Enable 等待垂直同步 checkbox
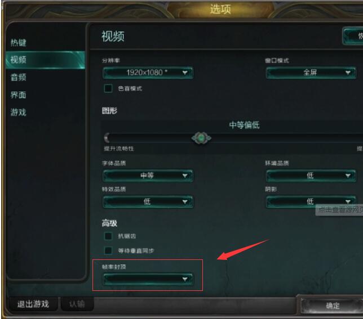This screenshot has width=363, height=319. tap(108, 250)
